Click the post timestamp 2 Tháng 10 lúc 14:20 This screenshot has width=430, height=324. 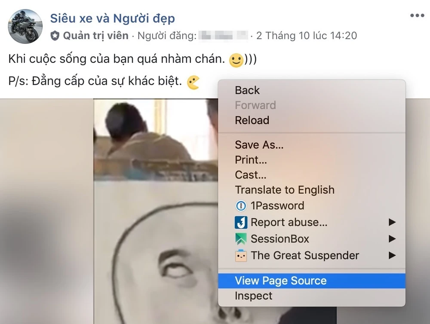307,36
